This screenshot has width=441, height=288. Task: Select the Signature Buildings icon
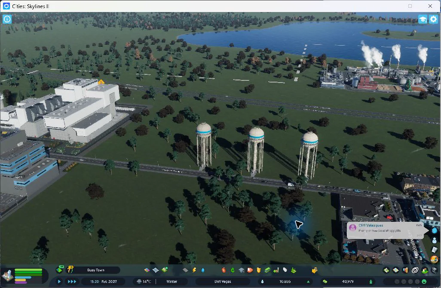click(165, 270)
